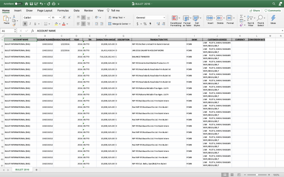
Task: Click the formula bar showing ACCOUNT NAME
Action: tap(158, 31)
